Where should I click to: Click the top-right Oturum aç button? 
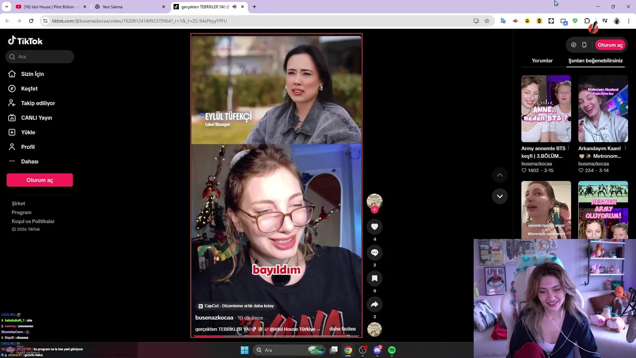pos(610,45)
